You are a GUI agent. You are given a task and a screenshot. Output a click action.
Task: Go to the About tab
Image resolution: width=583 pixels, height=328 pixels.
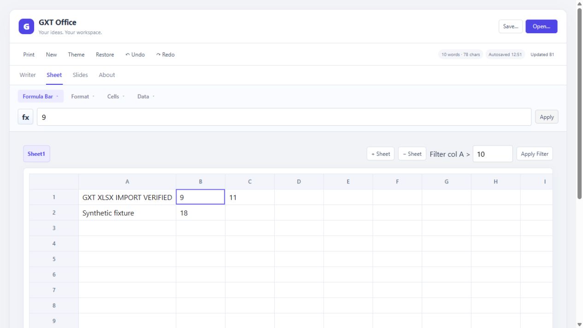[107, 75]
